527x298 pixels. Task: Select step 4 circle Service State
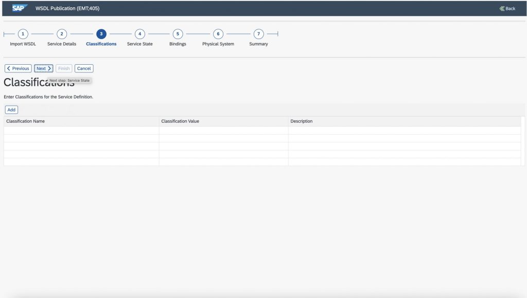[140, 34]
